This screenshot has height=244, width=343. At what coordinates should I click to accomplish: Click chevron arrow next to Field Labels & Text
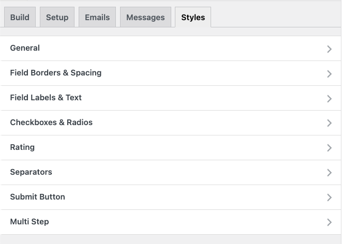pos(329,98)
